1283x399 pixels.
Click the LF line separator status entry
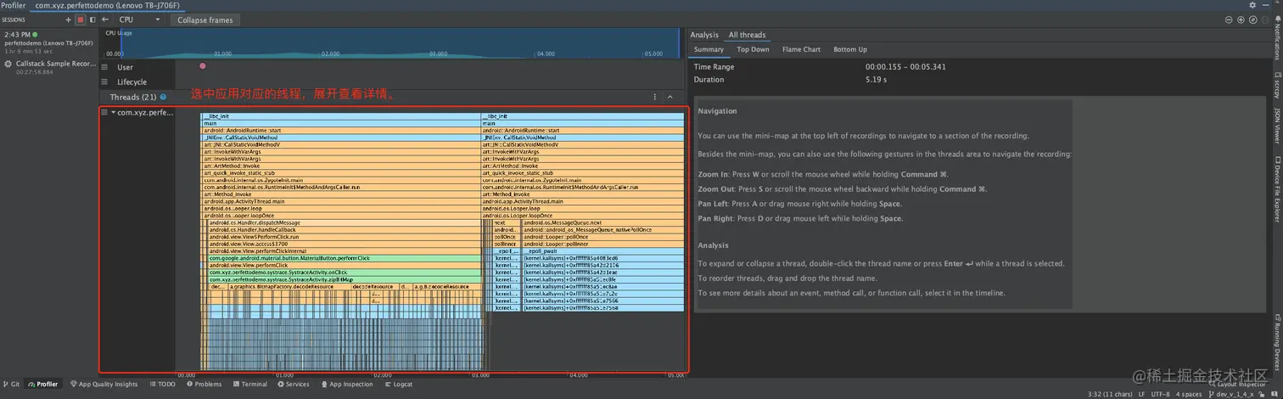[x=1141, y=395]
